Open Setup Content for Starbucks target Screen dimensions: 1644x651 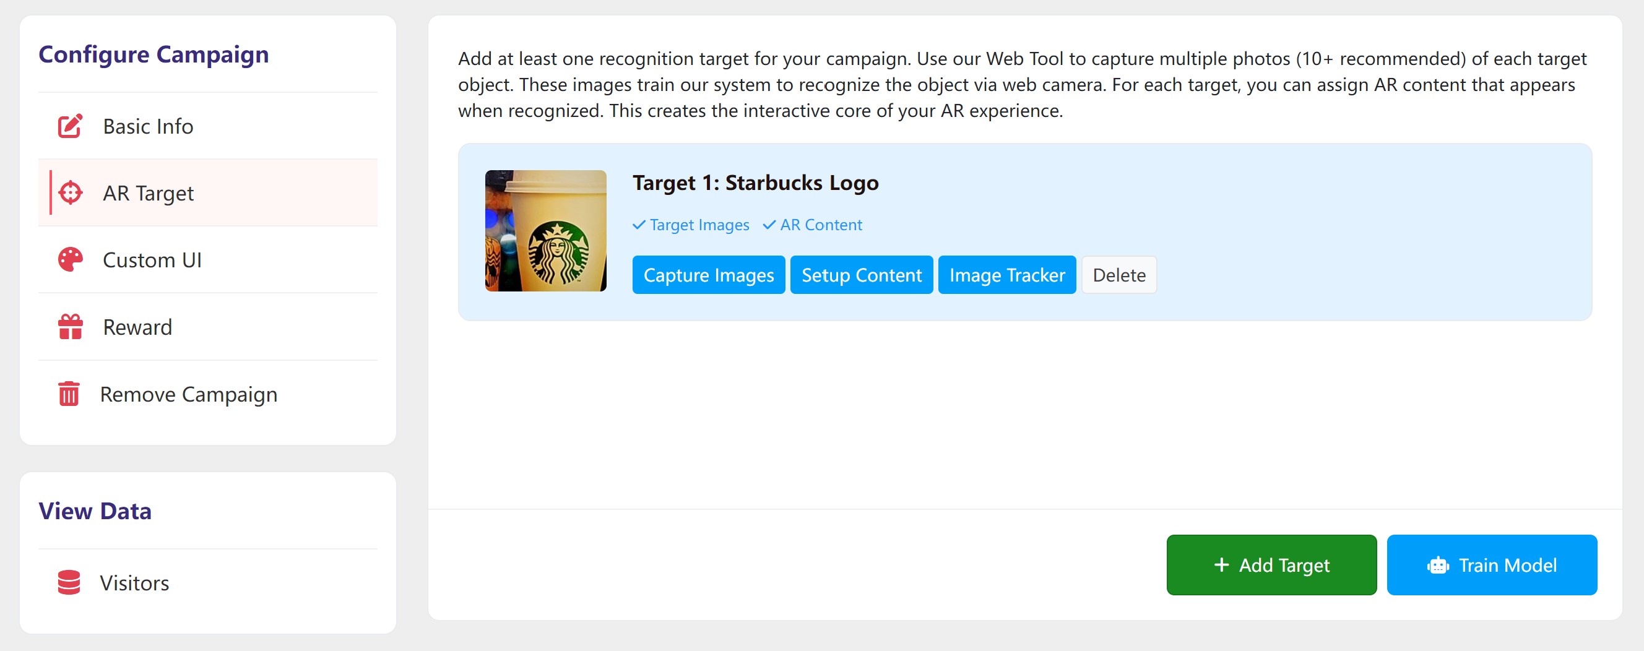pyautogui.click(x=862, y=275)
